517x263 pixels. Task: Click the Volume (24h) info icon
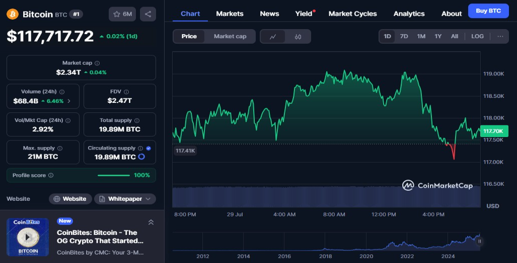(61, 92)
